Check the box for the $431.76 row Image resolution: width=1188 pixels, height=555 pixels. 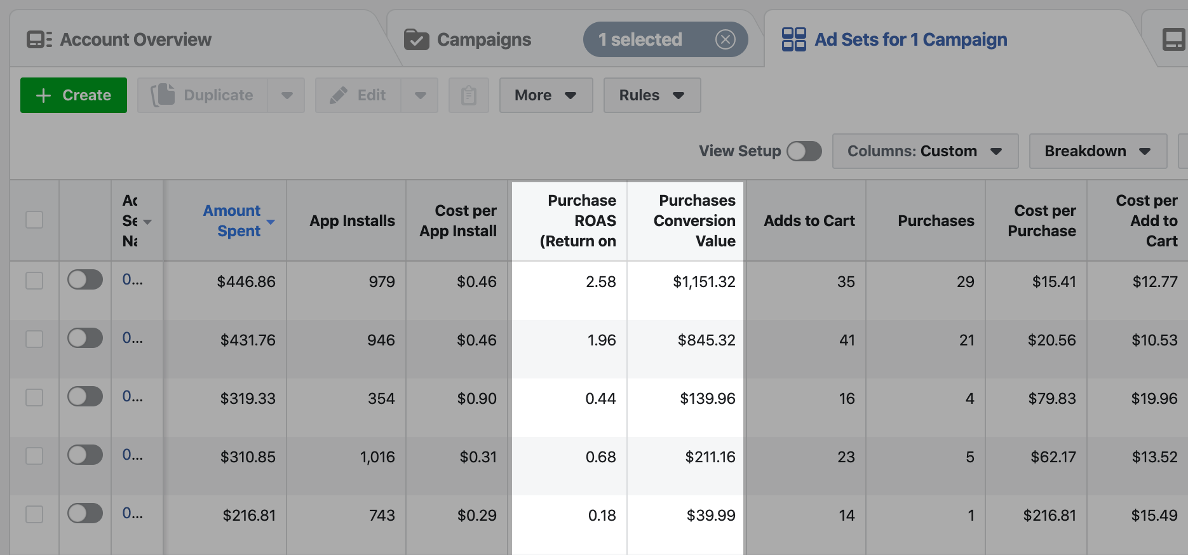34,339
